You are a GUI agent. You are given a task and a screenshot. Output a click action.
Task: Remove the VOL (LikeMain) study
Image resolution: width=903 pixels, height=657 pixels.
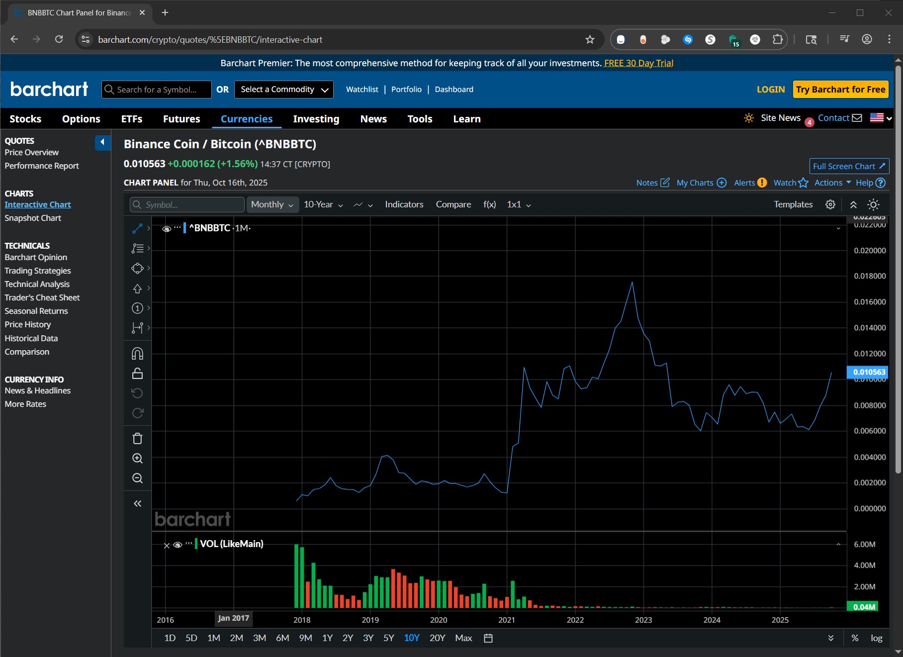coord(167,546)
